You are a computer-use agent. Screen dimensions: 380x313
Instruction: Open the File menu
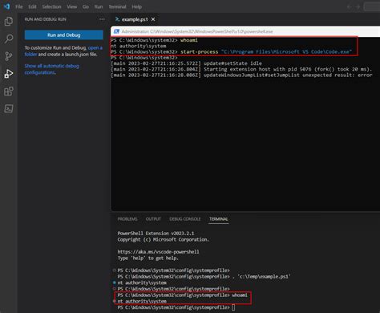tap(19, 6)
